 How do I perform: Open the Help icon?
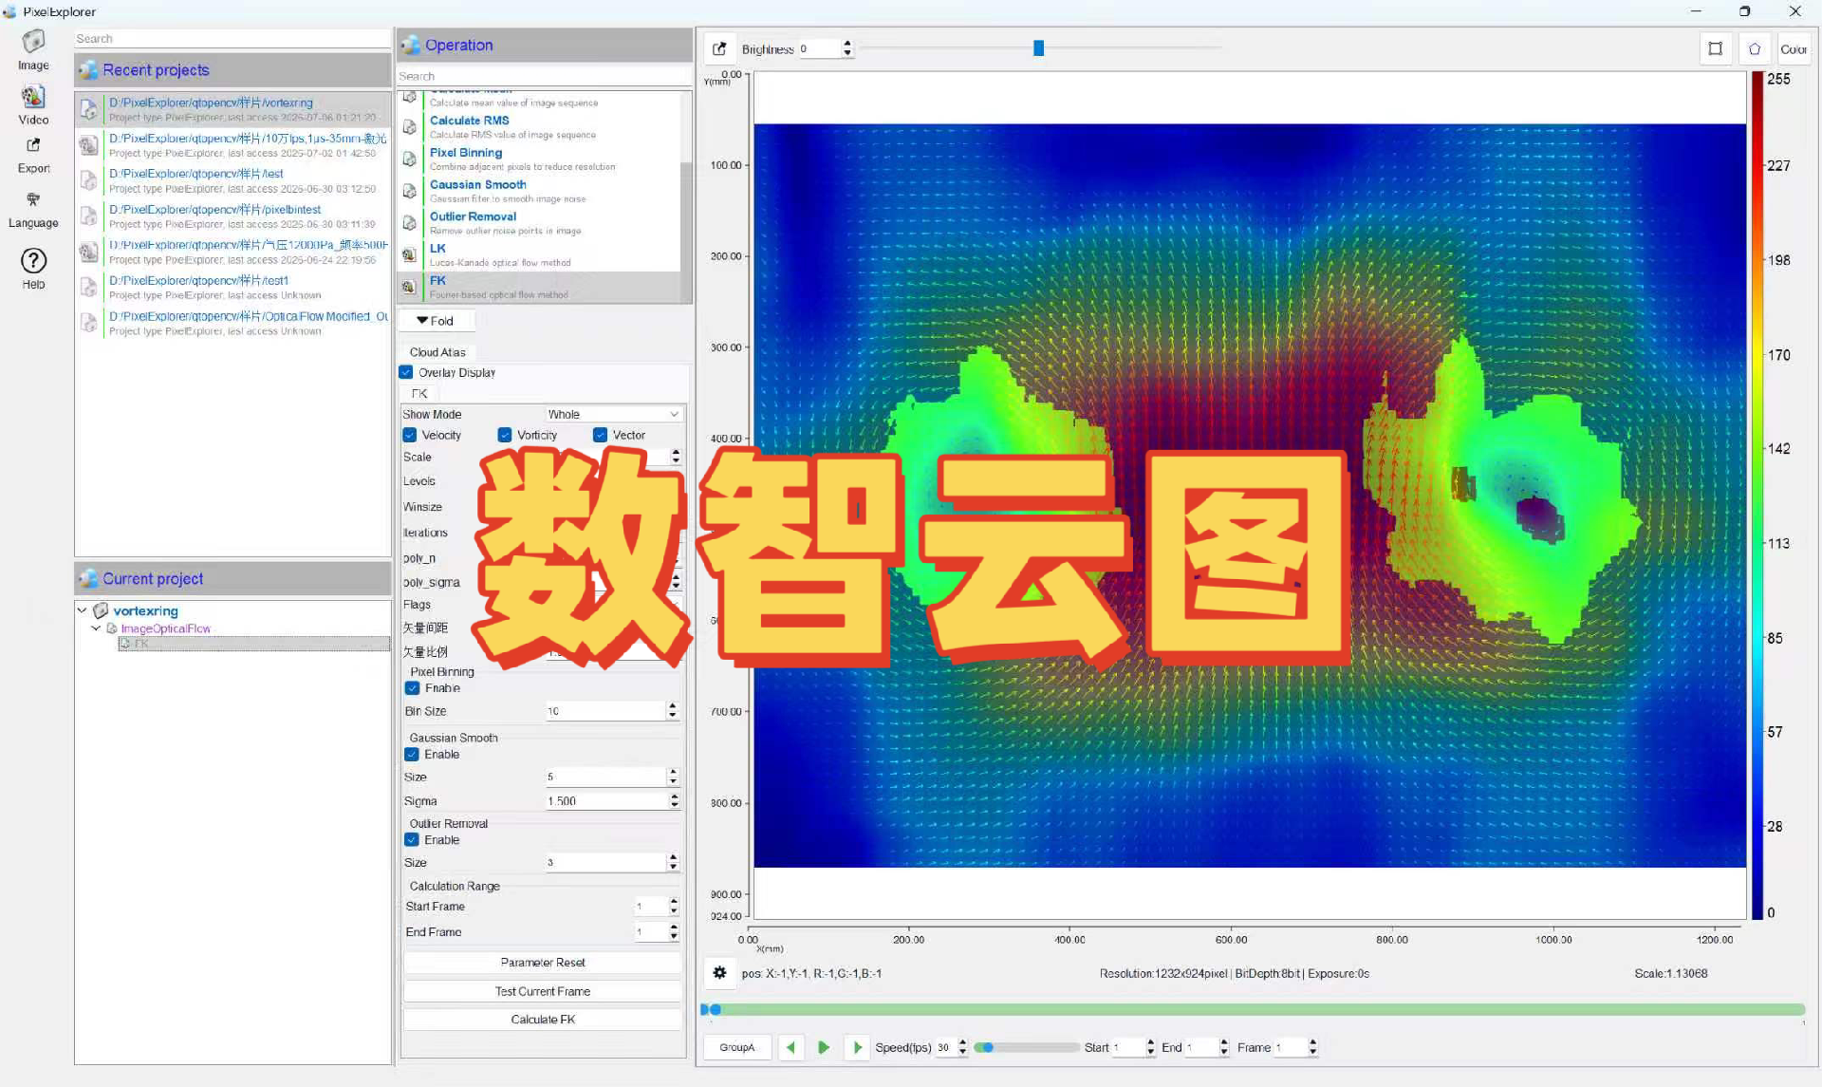pos(33,261)
